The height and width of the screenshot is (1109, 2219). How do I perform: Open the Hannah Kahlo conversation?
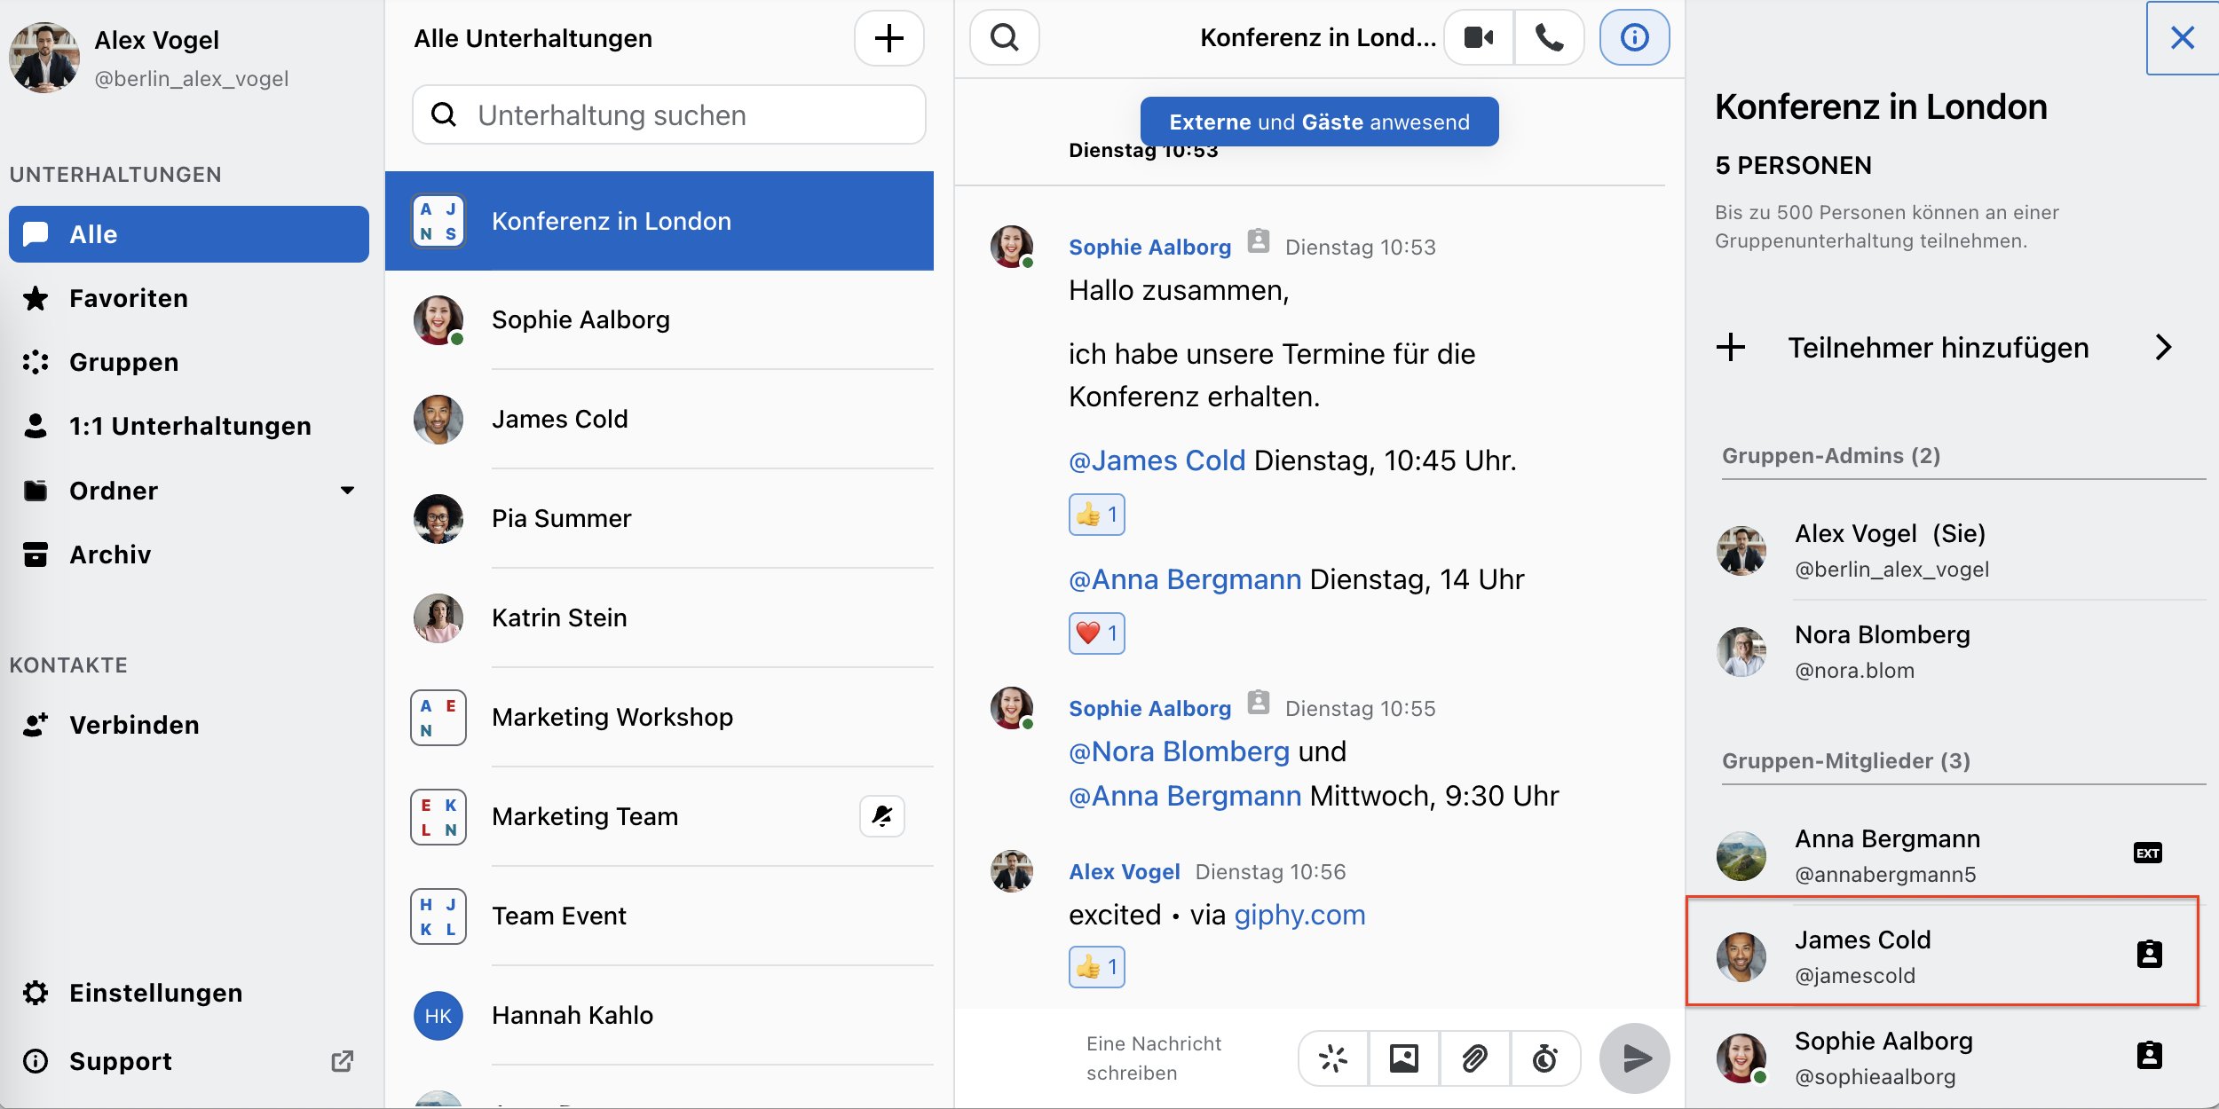coord(659,1015)
